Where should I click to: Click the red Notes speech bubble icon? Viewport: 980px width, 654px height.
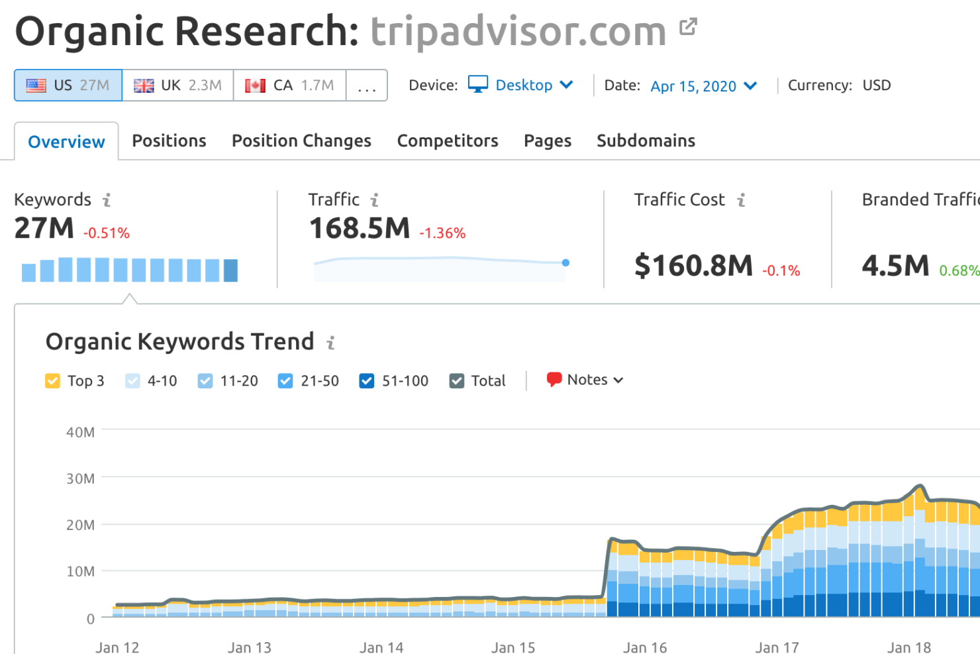tap(554, 380)
